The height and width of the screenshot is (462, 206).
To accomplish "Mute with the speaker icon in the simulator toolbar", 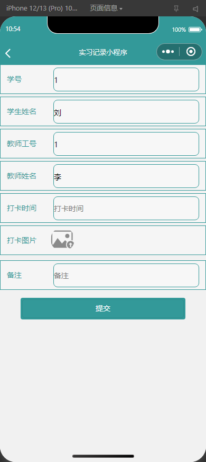I will pyautogui.click(x=195, y=8).
